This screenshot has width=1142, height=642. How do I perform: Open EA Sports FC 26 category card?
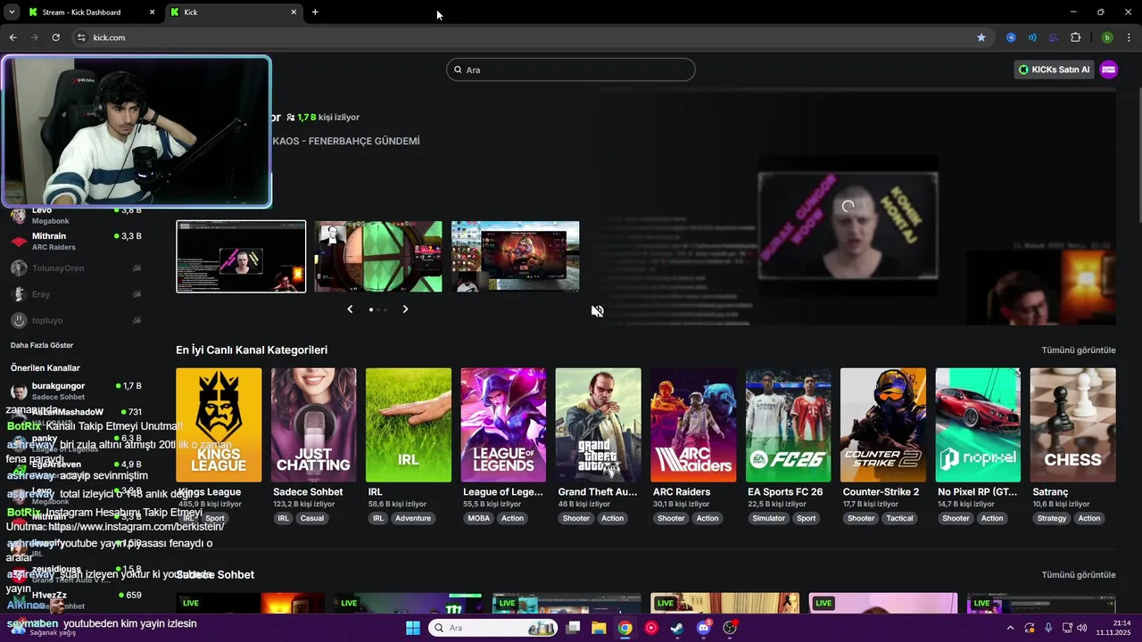click(788, 425)
